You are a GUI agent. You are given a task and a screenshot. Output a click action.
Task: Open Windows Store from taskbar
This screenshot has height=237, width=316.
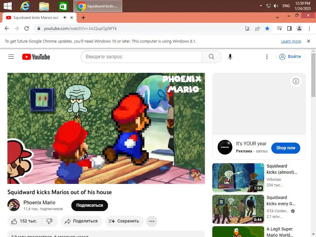[x=63, y=6]
